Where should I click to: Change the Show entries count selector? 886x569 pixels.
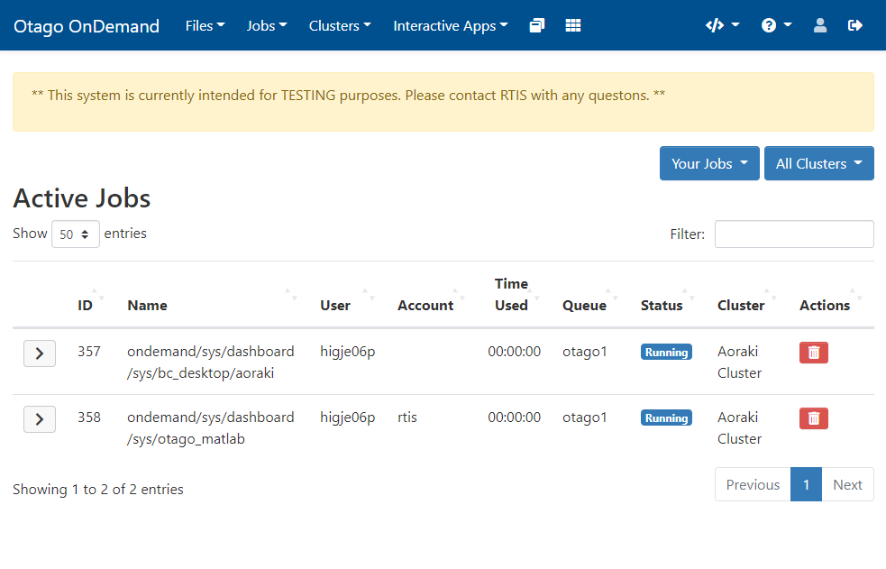(76, 234)
